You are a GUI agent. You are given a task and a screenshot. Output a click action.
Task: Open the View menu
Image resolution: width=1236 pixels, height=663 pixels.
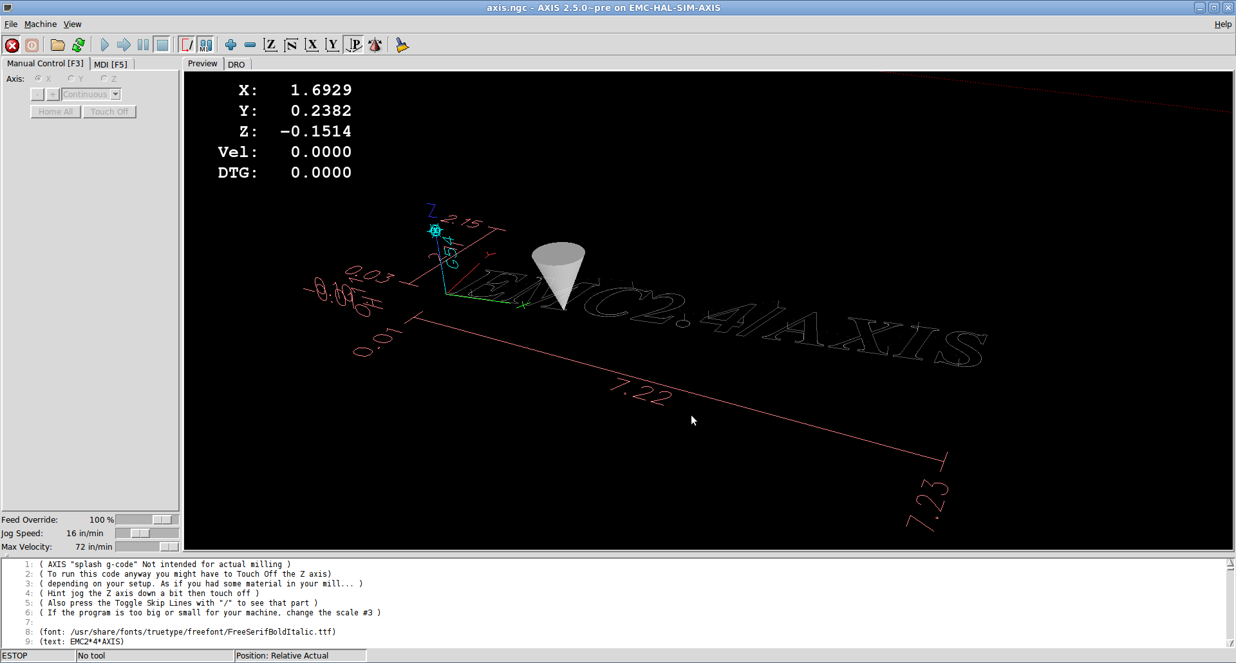coord(72,24)
